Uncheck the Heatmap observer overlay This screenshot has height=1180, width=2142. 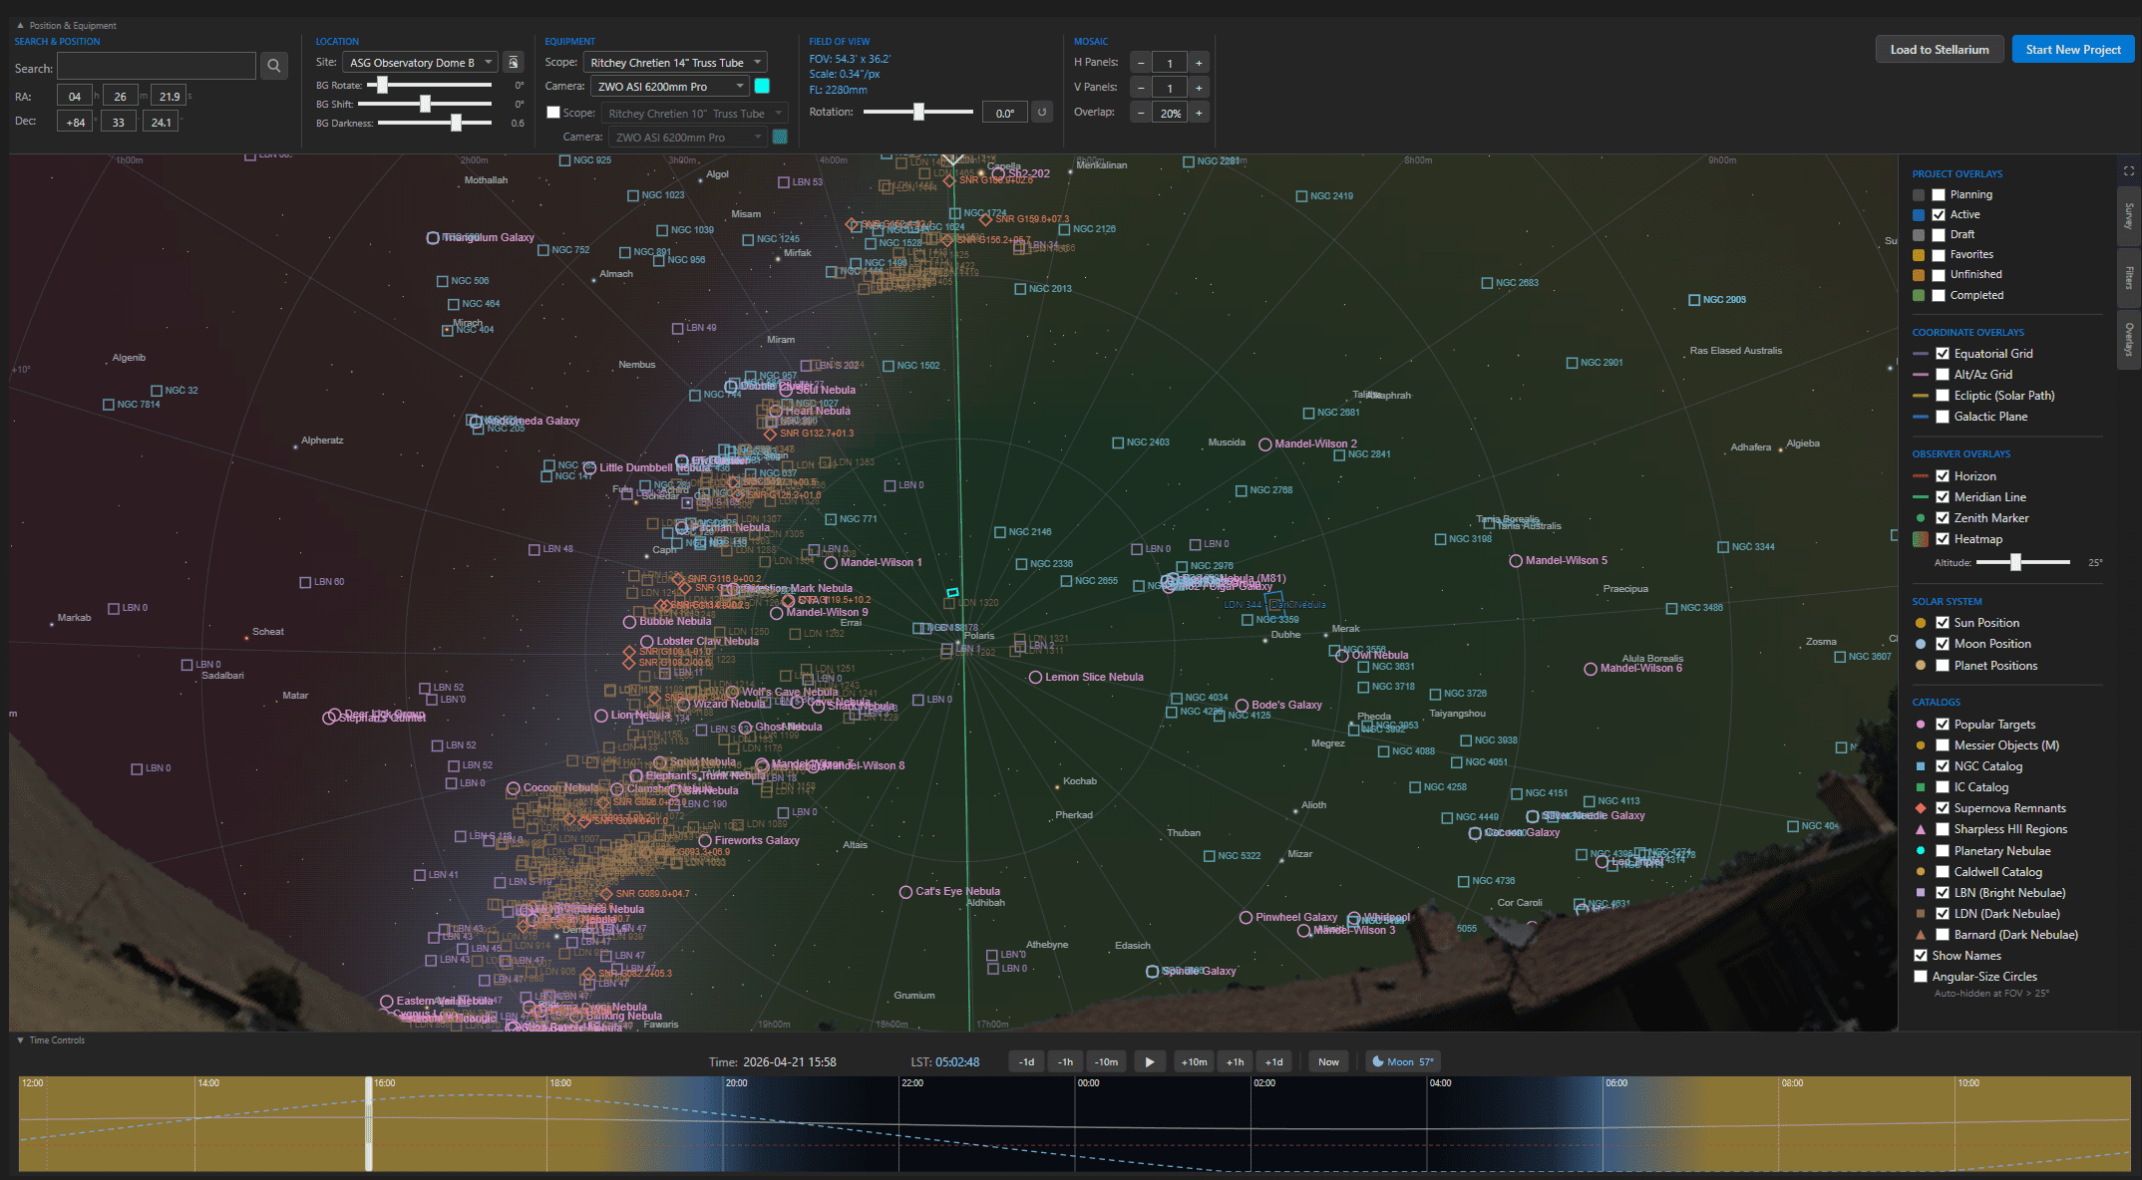click(x=1943, y=539)
